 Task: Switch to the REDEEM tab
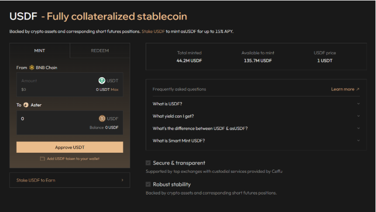pyautogui.click(x=100, y=51)
